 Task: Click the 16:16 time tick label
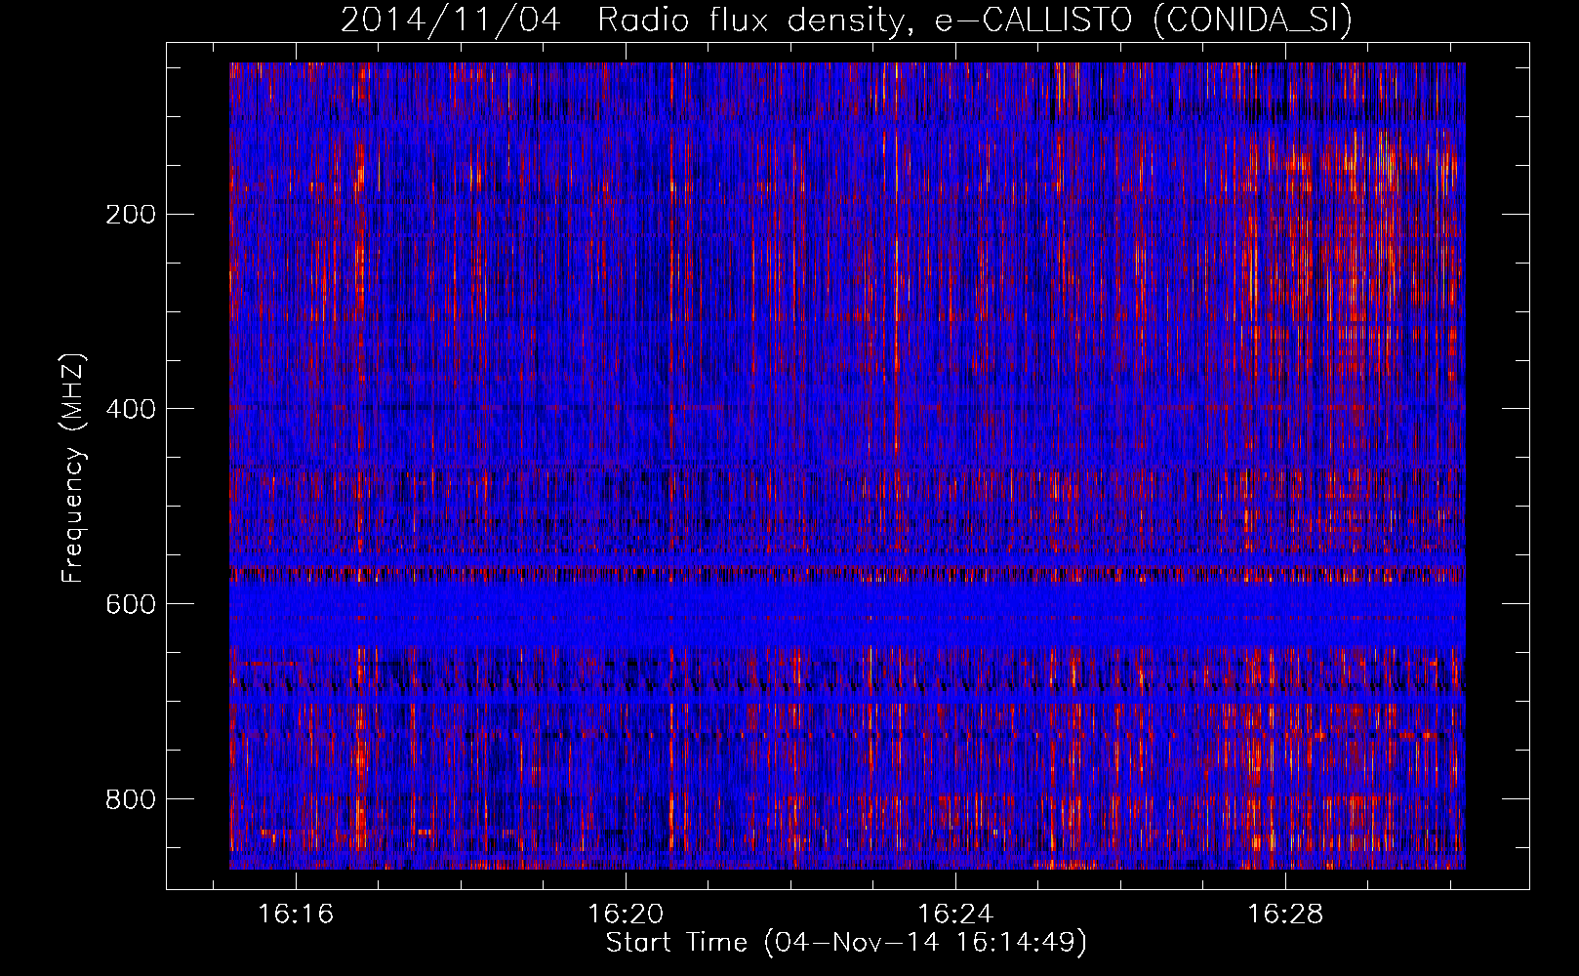pos(296,914)
